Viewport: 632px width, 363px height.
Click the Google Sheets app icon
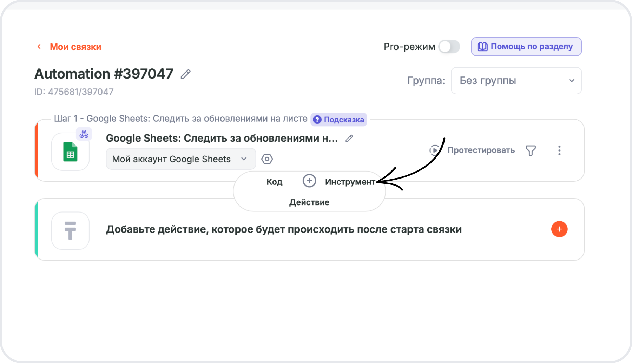click(70, 152)
